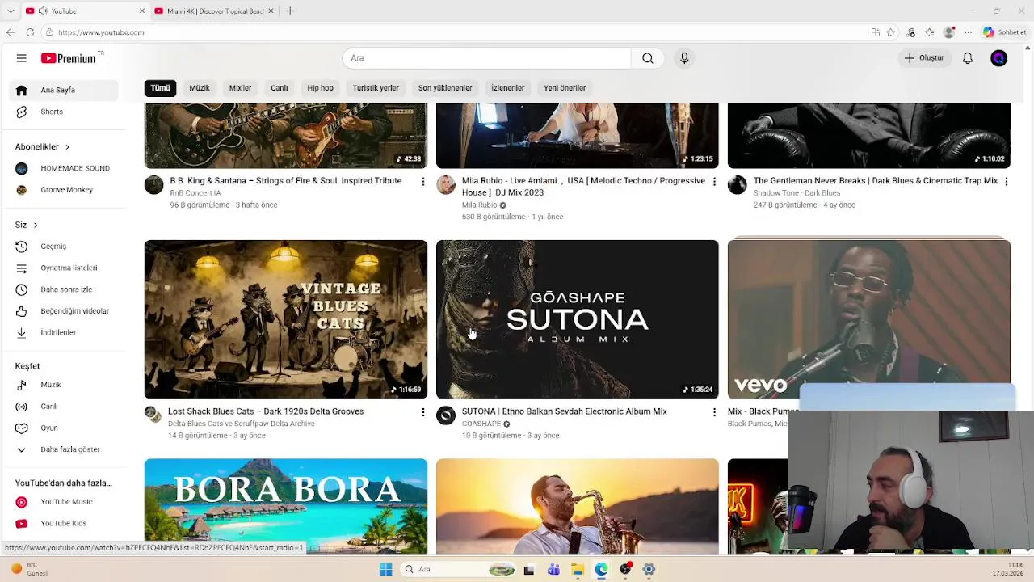The image size is (1034, 582).
Task: Click the browser address bar URL
Action: click(x=101, y=32)
